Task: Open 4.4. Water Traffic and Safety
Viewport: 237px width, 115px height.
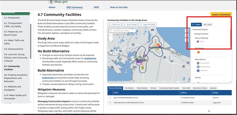Action: (14, 42)
